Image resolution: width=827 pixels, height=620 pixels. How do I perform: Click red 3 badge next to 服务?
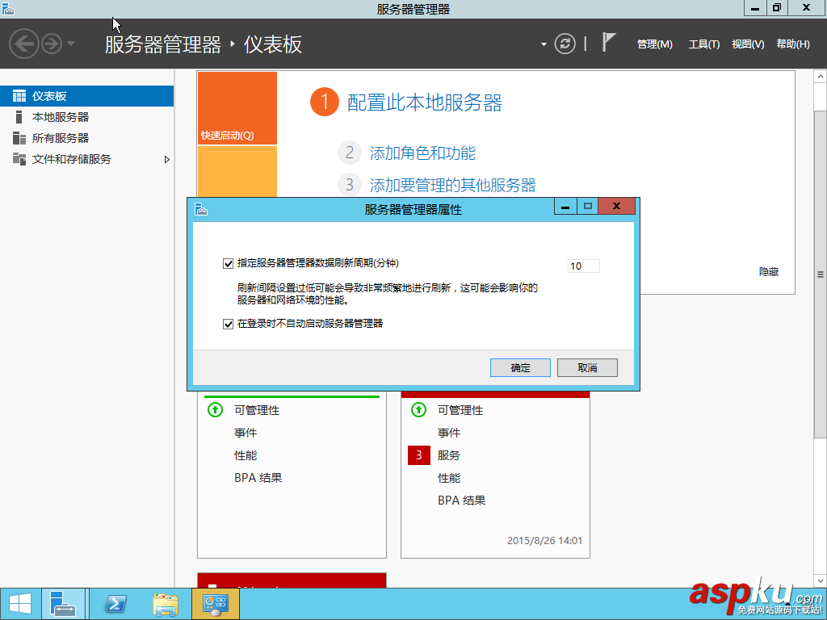[x=419, y=455]
